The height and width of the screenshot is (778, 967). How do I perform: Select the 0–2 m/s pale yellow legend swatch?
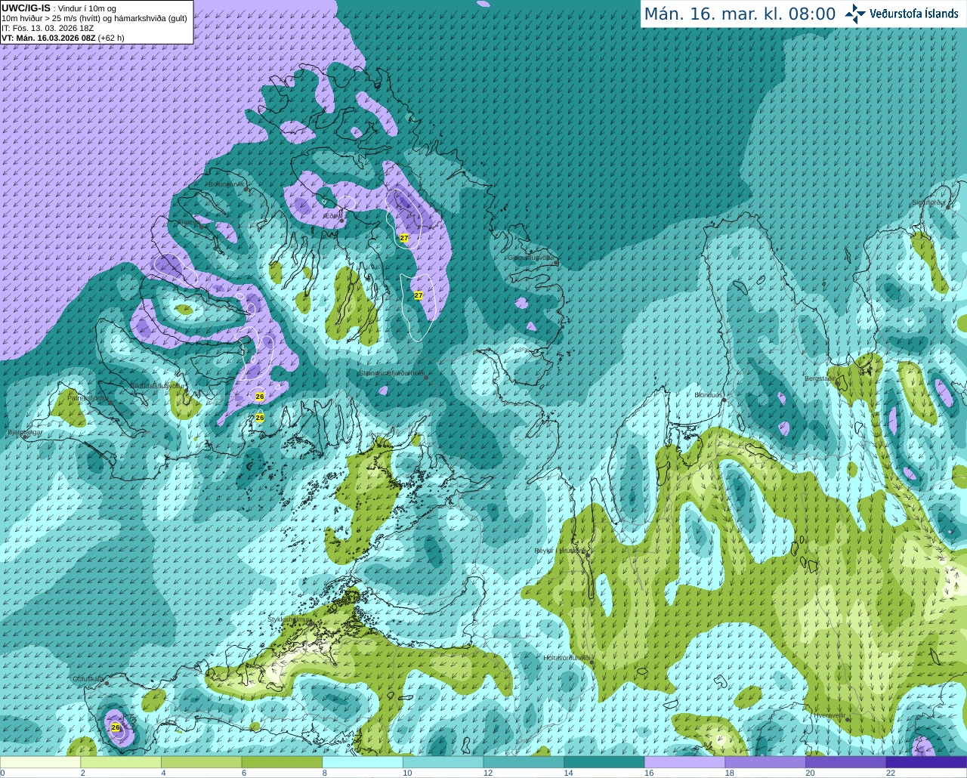click(40, 762)
